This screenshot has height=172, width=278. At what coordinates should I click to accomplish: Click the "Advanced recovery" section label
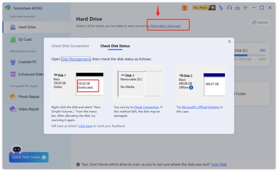click(x=23, y=51)
